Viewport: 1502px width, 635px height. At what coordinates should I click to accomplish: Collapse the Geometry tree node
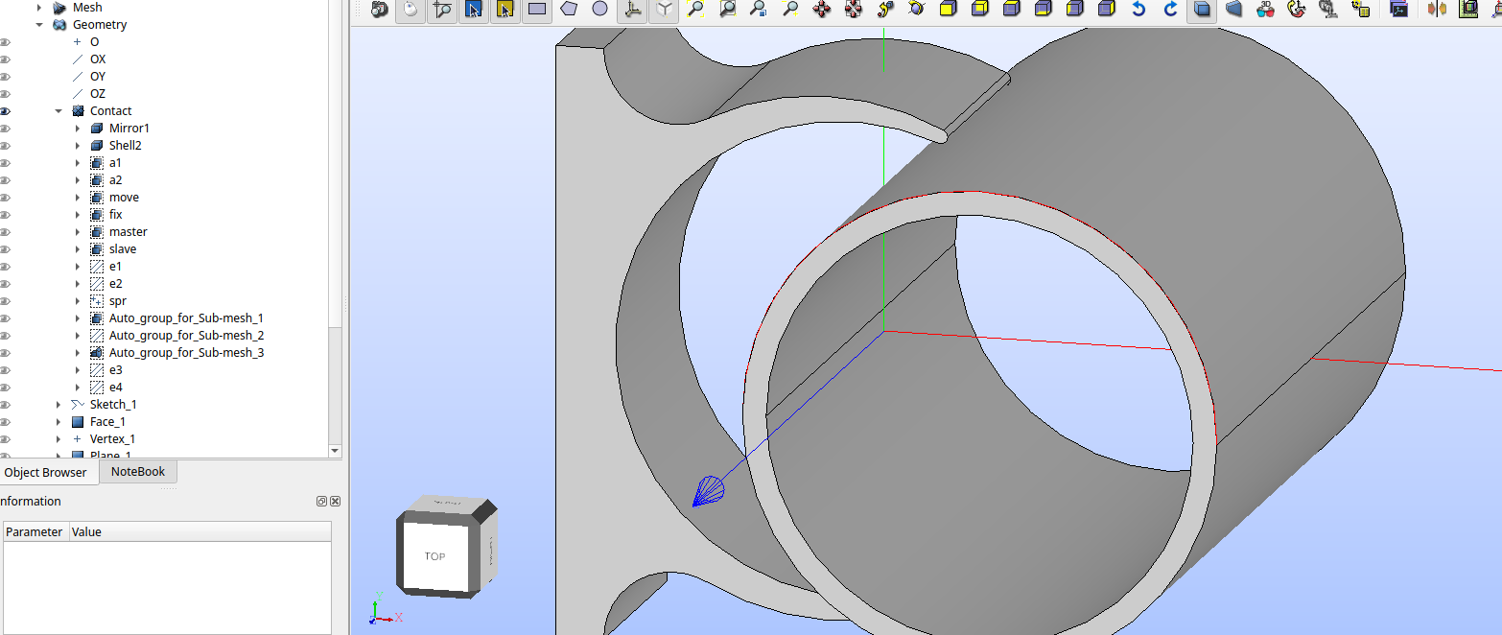[x=39, y=25]
